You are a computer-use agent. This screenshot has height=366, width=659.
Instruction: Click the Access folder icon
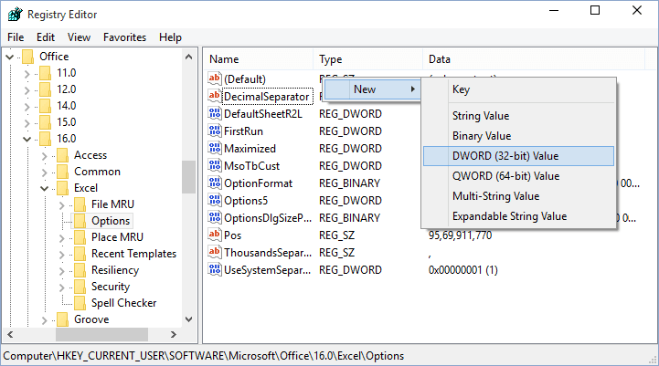tap(62, 155)
